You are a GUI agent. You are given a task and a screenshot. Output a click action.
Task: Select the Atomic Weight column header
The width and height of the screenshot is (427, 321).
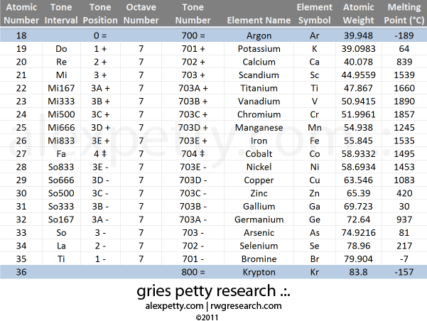pos(358,13)
